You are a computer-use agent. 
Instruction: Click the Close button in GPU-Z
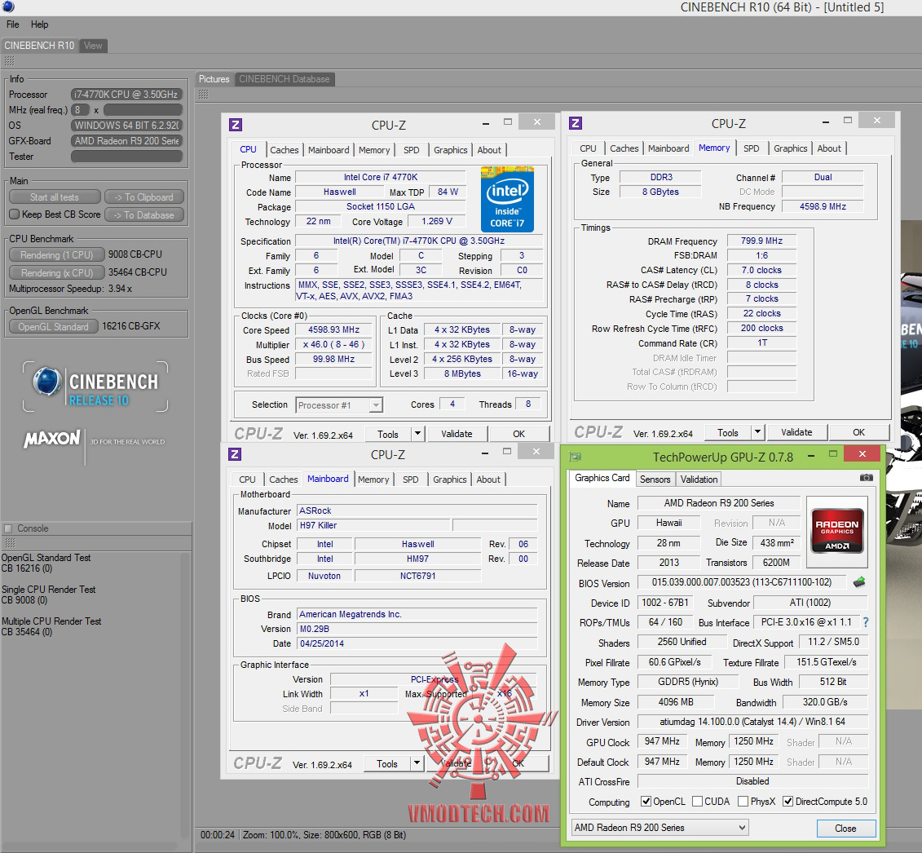click(845, 828)
